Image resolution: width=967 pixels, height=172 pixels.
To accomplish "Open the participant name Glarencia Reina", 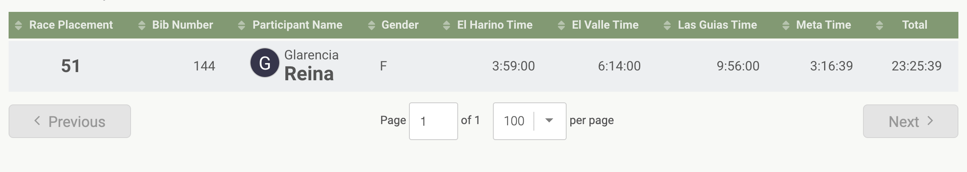I will pyautogui.click(x=311, y=66).
